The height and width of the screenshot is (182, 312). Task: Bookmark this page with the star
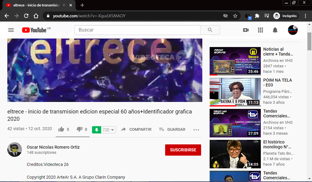pyautogui.click(x=235, y=16)
